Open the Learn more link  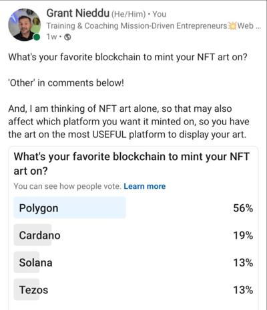145,186
